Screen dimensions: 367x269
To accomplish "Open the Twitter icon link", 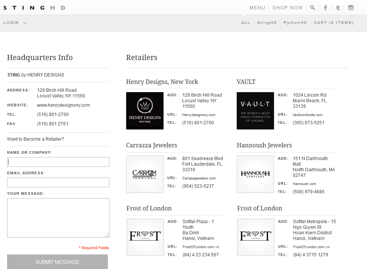I will click(338, 8).
